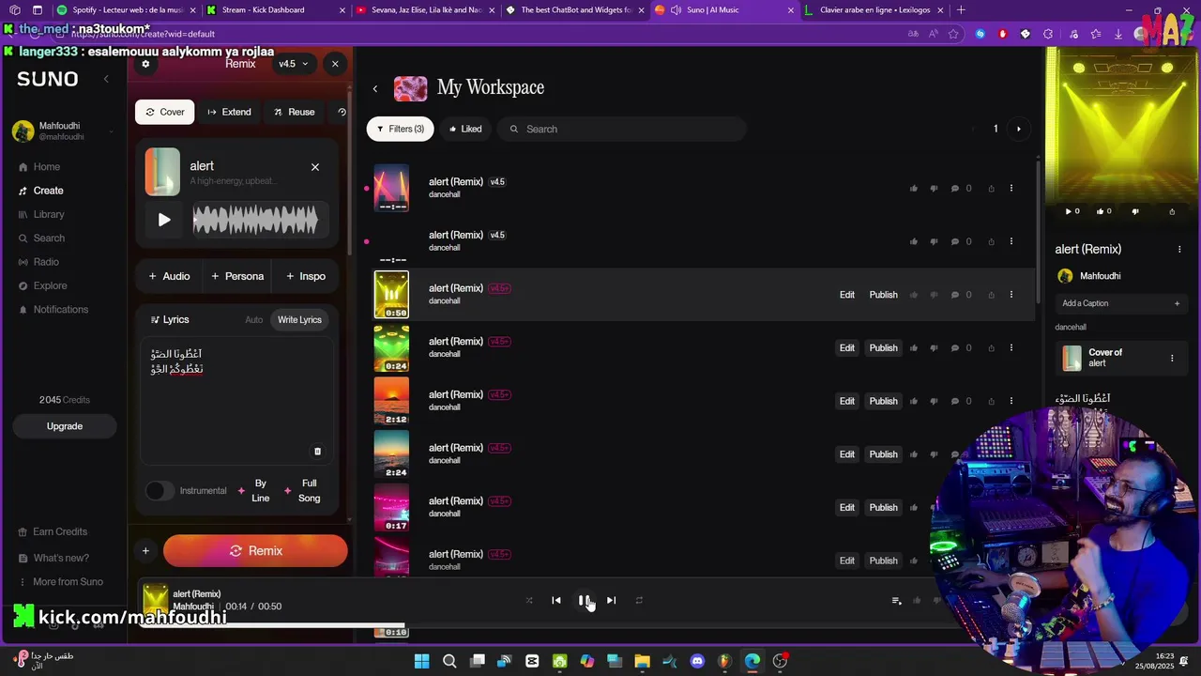Open the Home page in the Suno sidebar

39,167
